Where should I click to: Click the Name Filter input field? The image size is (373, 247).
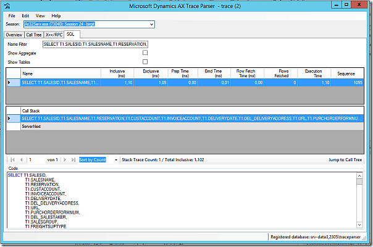[x=95, y=44]
